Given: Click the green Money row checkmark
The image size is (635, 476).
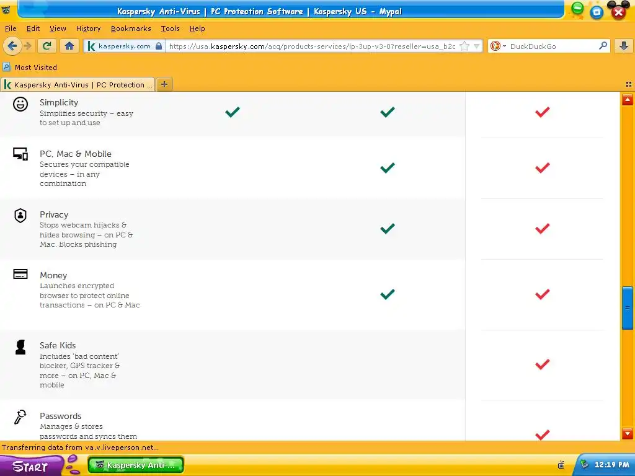Looking at the screenshot, I should pyautogui.click(x=388, y=294).
